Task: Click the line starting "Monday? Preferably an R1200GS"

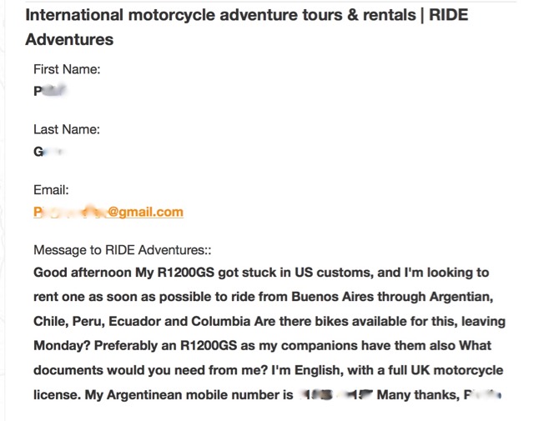Action: (x=262, y=345)
